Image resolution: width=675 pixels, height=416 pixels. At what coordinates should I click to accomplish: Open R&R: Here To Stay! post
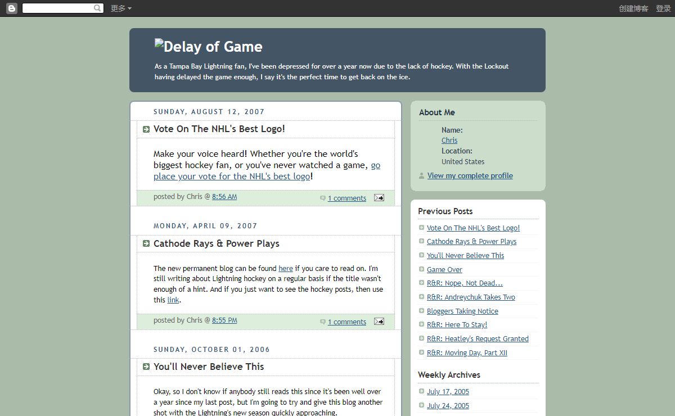[457, 325]
